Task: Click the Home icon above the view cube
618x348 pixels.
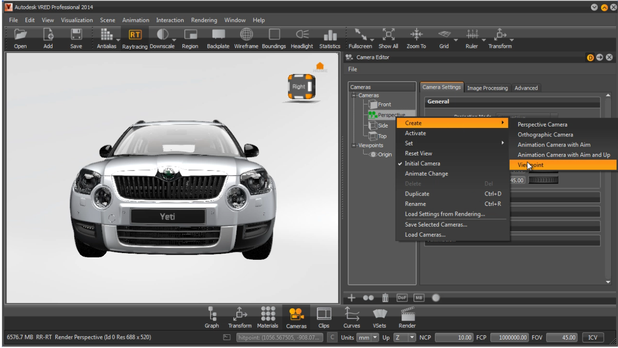Action: 320,67
